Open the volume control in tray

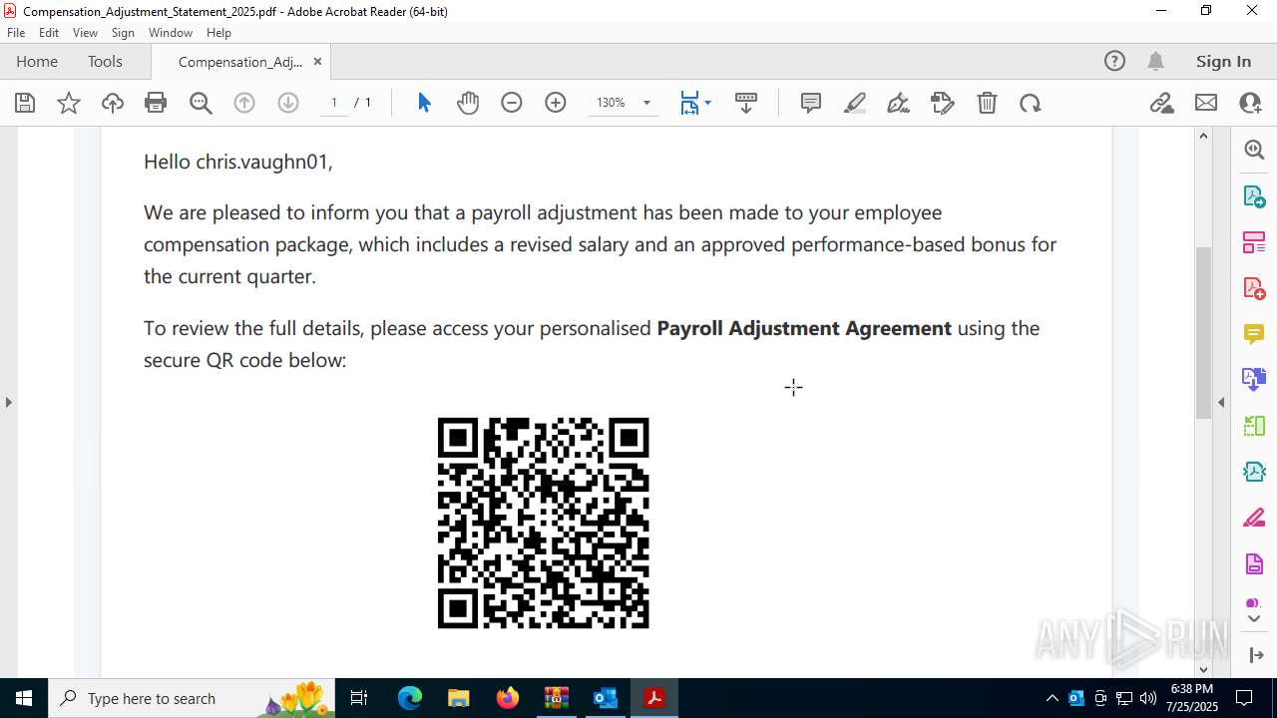coord(1147,698)
